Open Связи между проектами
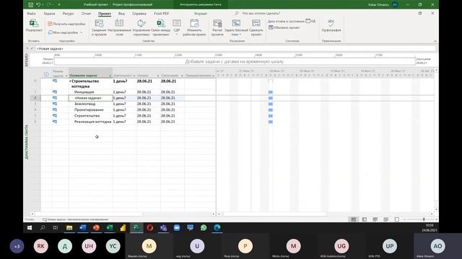The width and height of the screenshot is (462, 259). [x=161, y=27]
